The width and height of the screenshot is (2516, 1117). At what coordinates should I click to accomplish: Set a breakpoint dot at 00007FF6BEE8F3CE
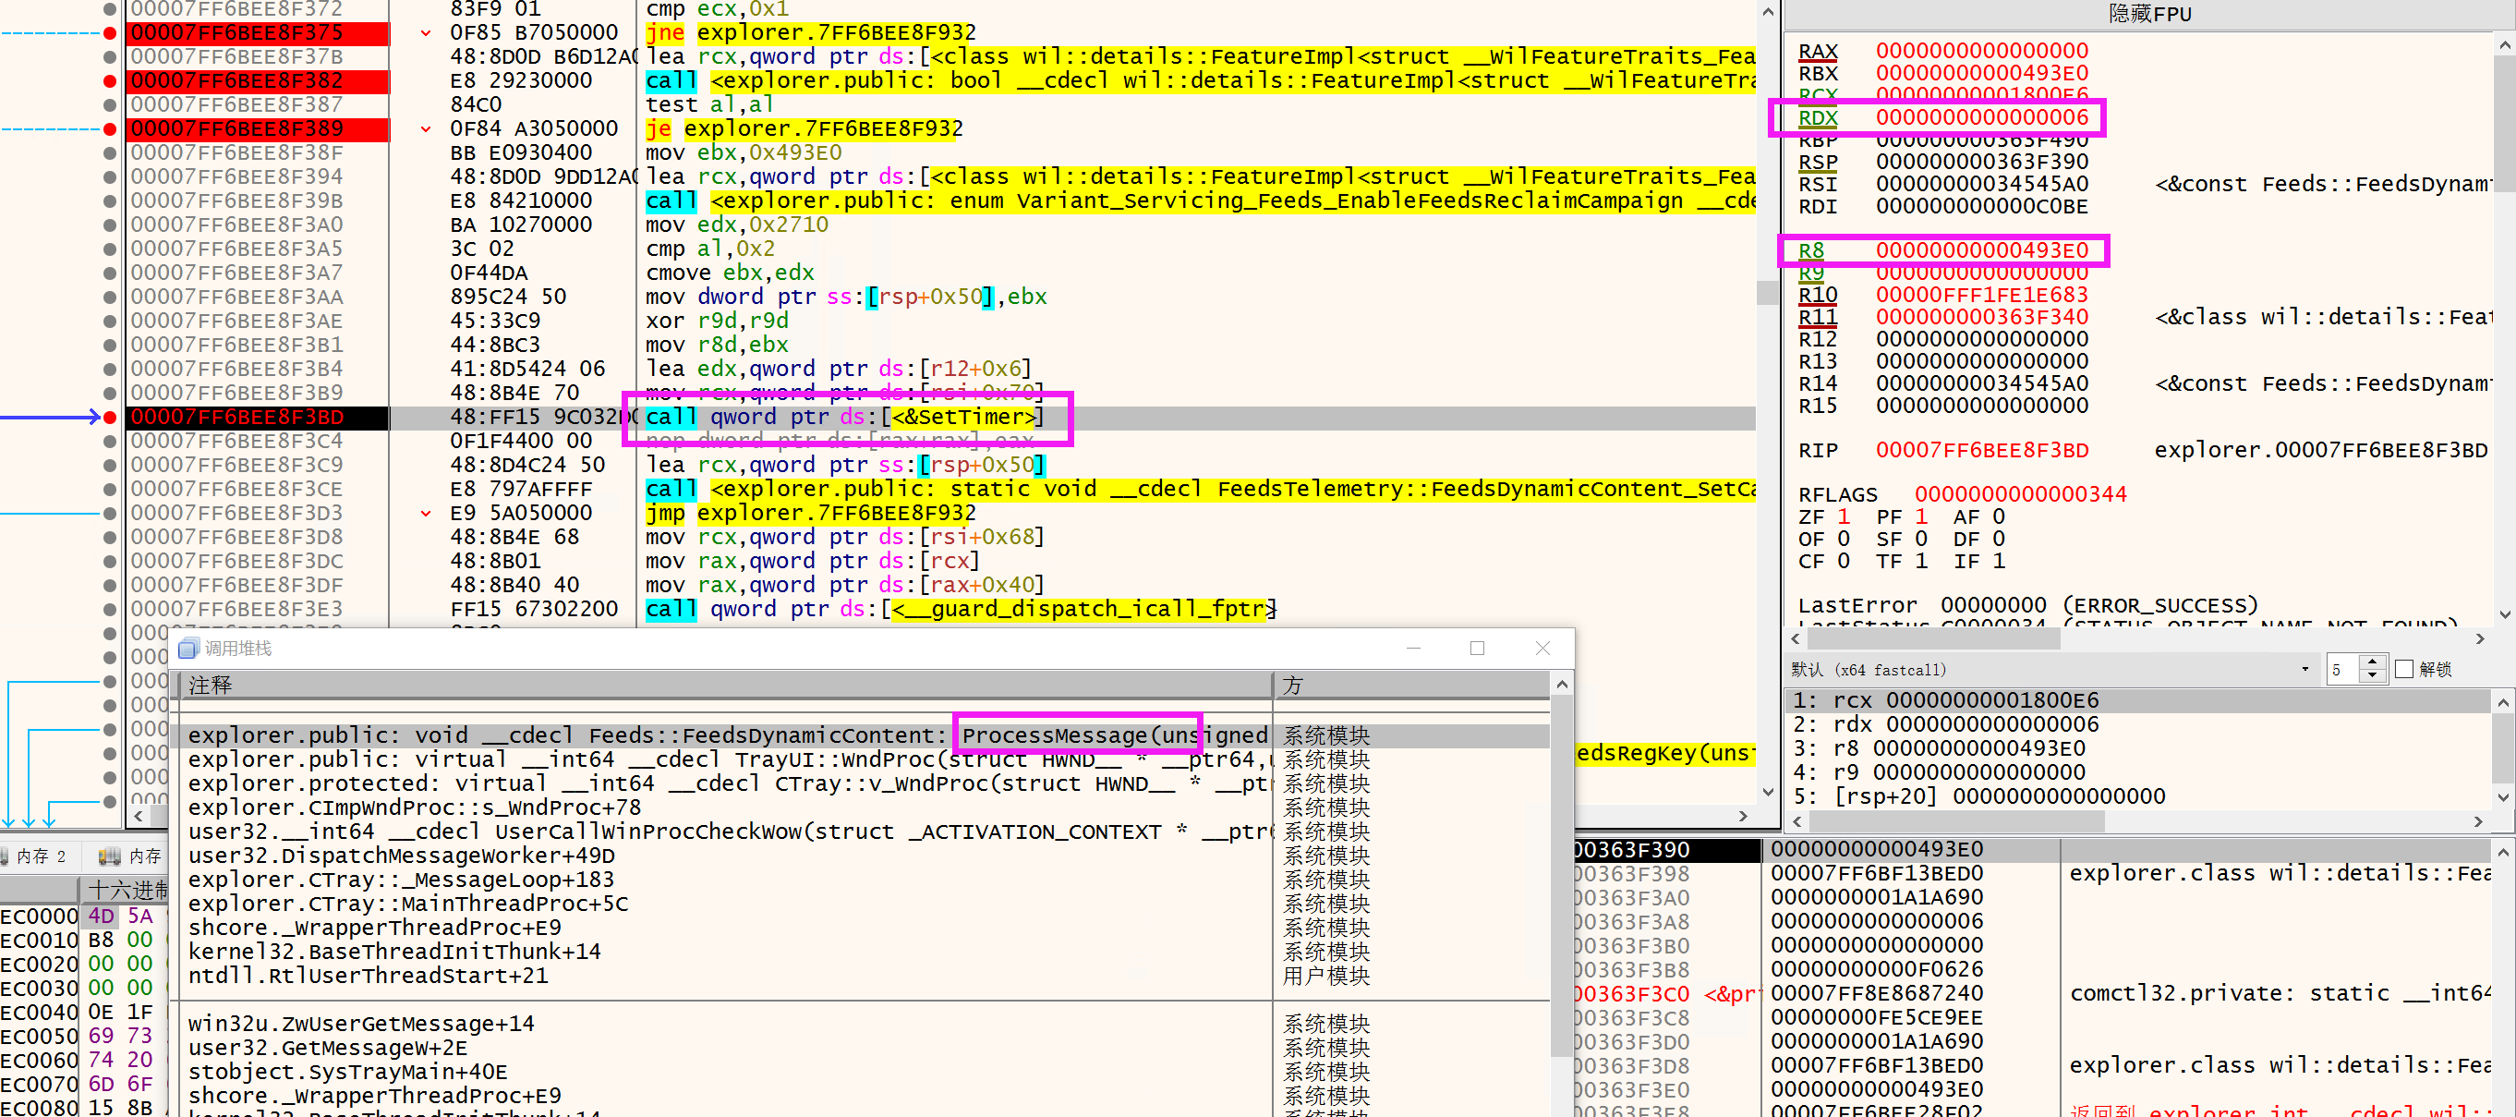[109, 490]
